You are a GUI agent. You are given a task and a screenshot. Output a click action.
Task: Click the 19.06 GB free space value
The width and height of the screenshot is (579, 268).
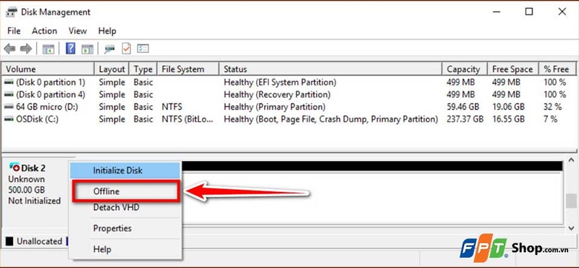508,107
